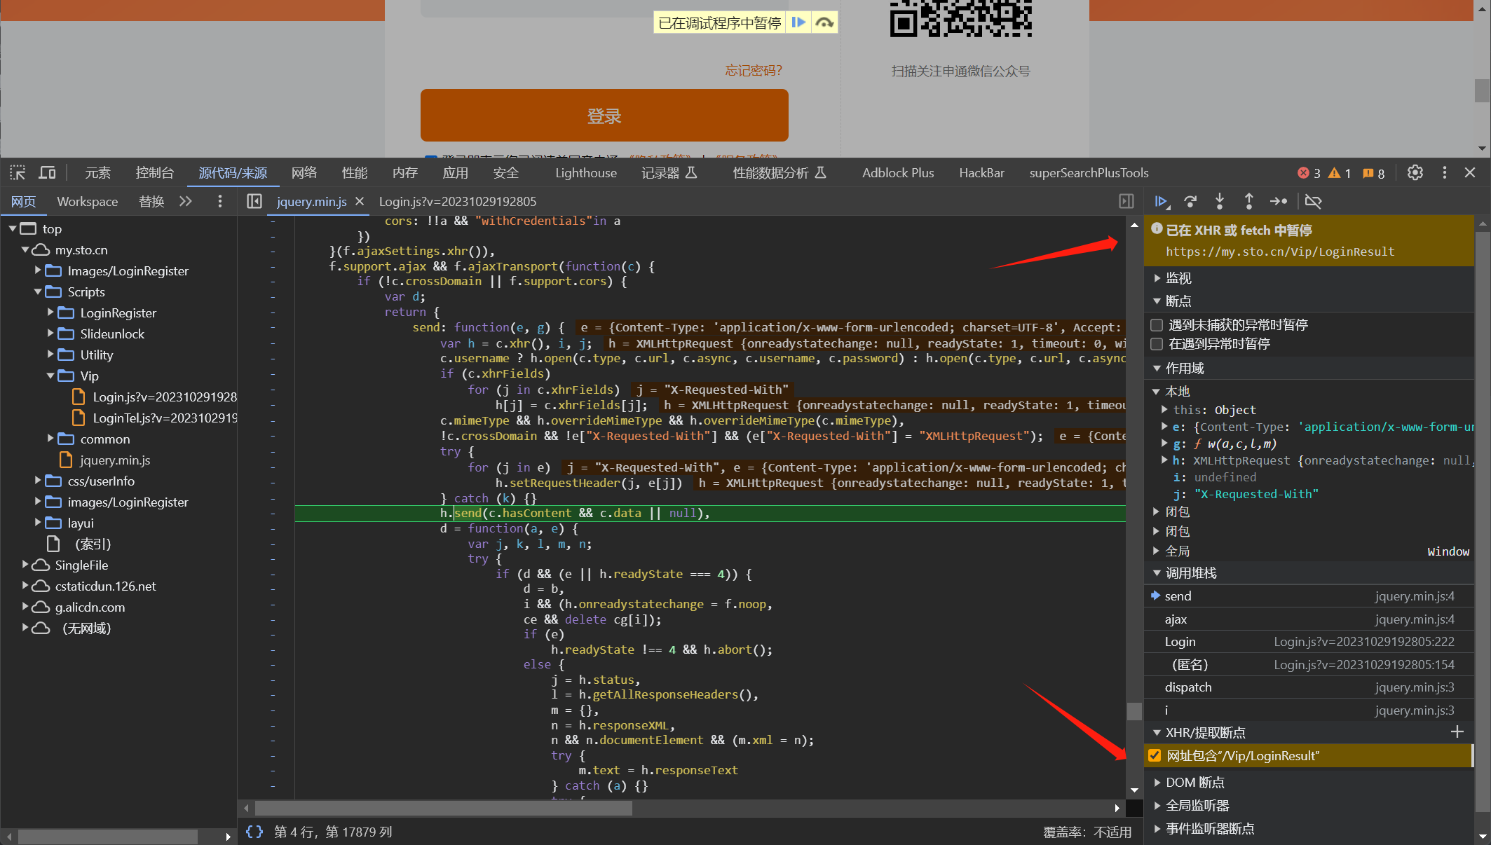
Task: Deactivate breakpoints icon
Action: (x=1313, y=202)
